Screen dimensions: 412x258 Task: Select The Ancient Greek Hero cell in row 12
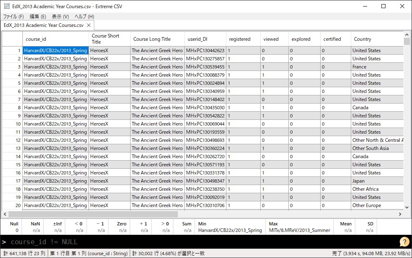pos(157,140)
